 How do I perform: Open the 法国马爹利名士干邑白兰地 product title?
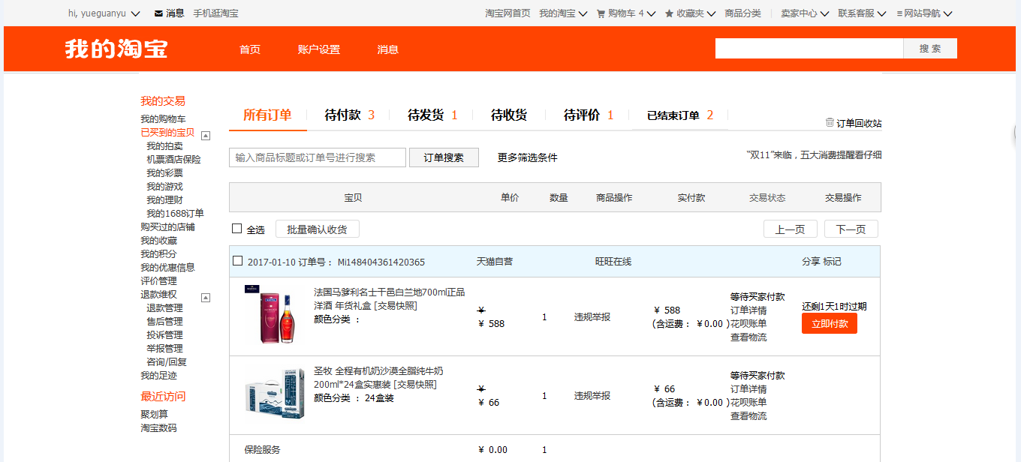tap(389, 299)
